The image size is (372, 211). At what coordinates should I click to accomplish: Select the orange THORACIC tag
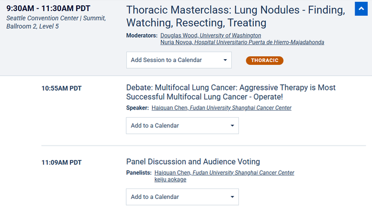[264, 60]
